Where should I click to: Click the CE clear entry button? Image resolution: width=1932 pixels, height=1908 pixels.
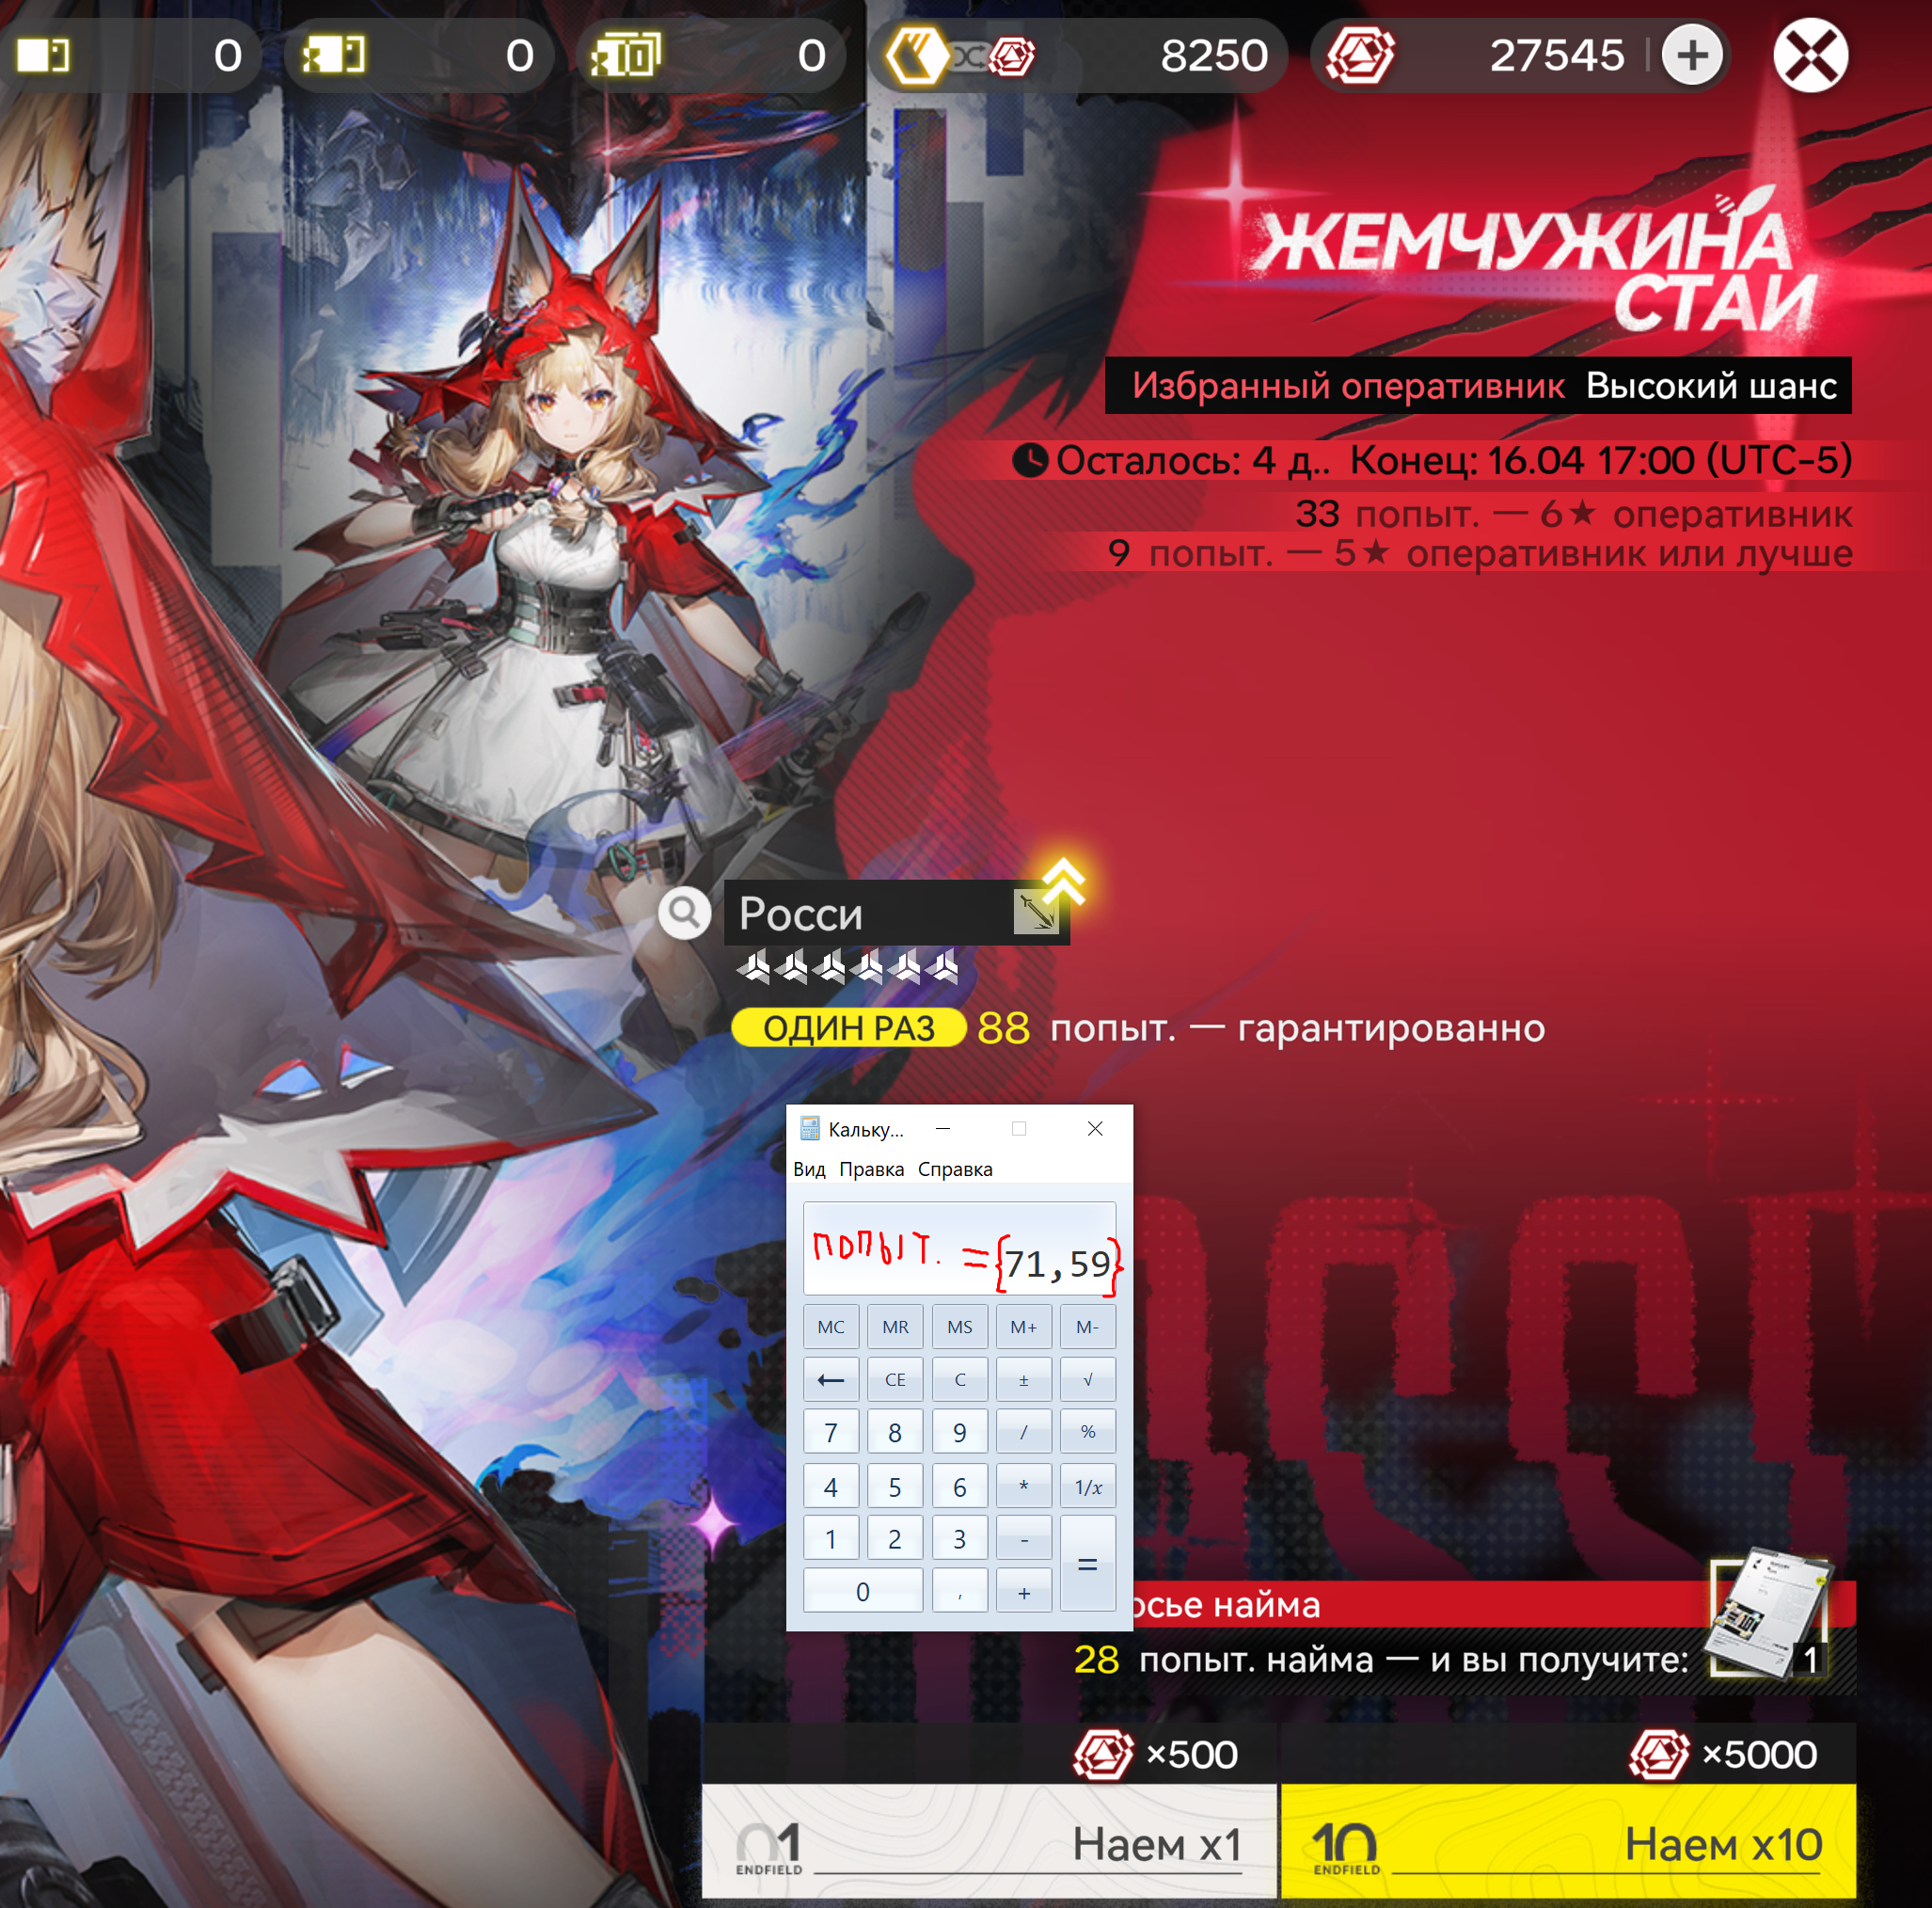coord(895,1380)
